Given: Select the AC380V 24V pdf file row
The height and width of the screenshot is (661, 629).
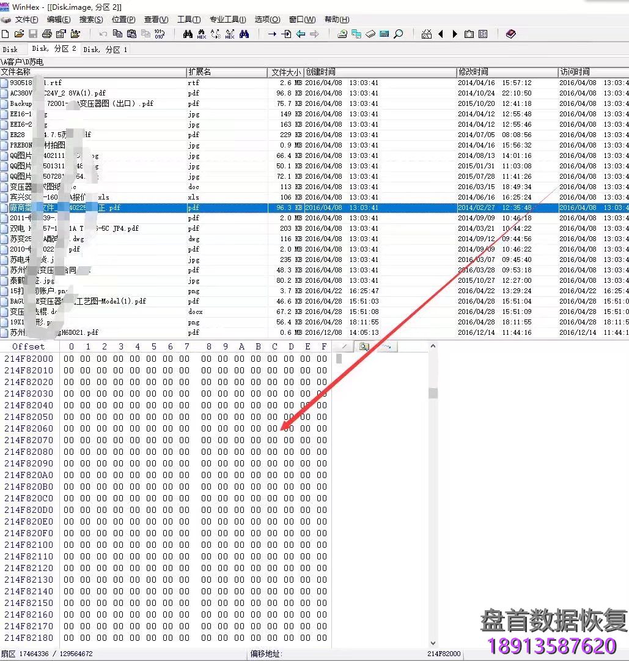Looking at the screenshot, I should (x=57, y=93).
